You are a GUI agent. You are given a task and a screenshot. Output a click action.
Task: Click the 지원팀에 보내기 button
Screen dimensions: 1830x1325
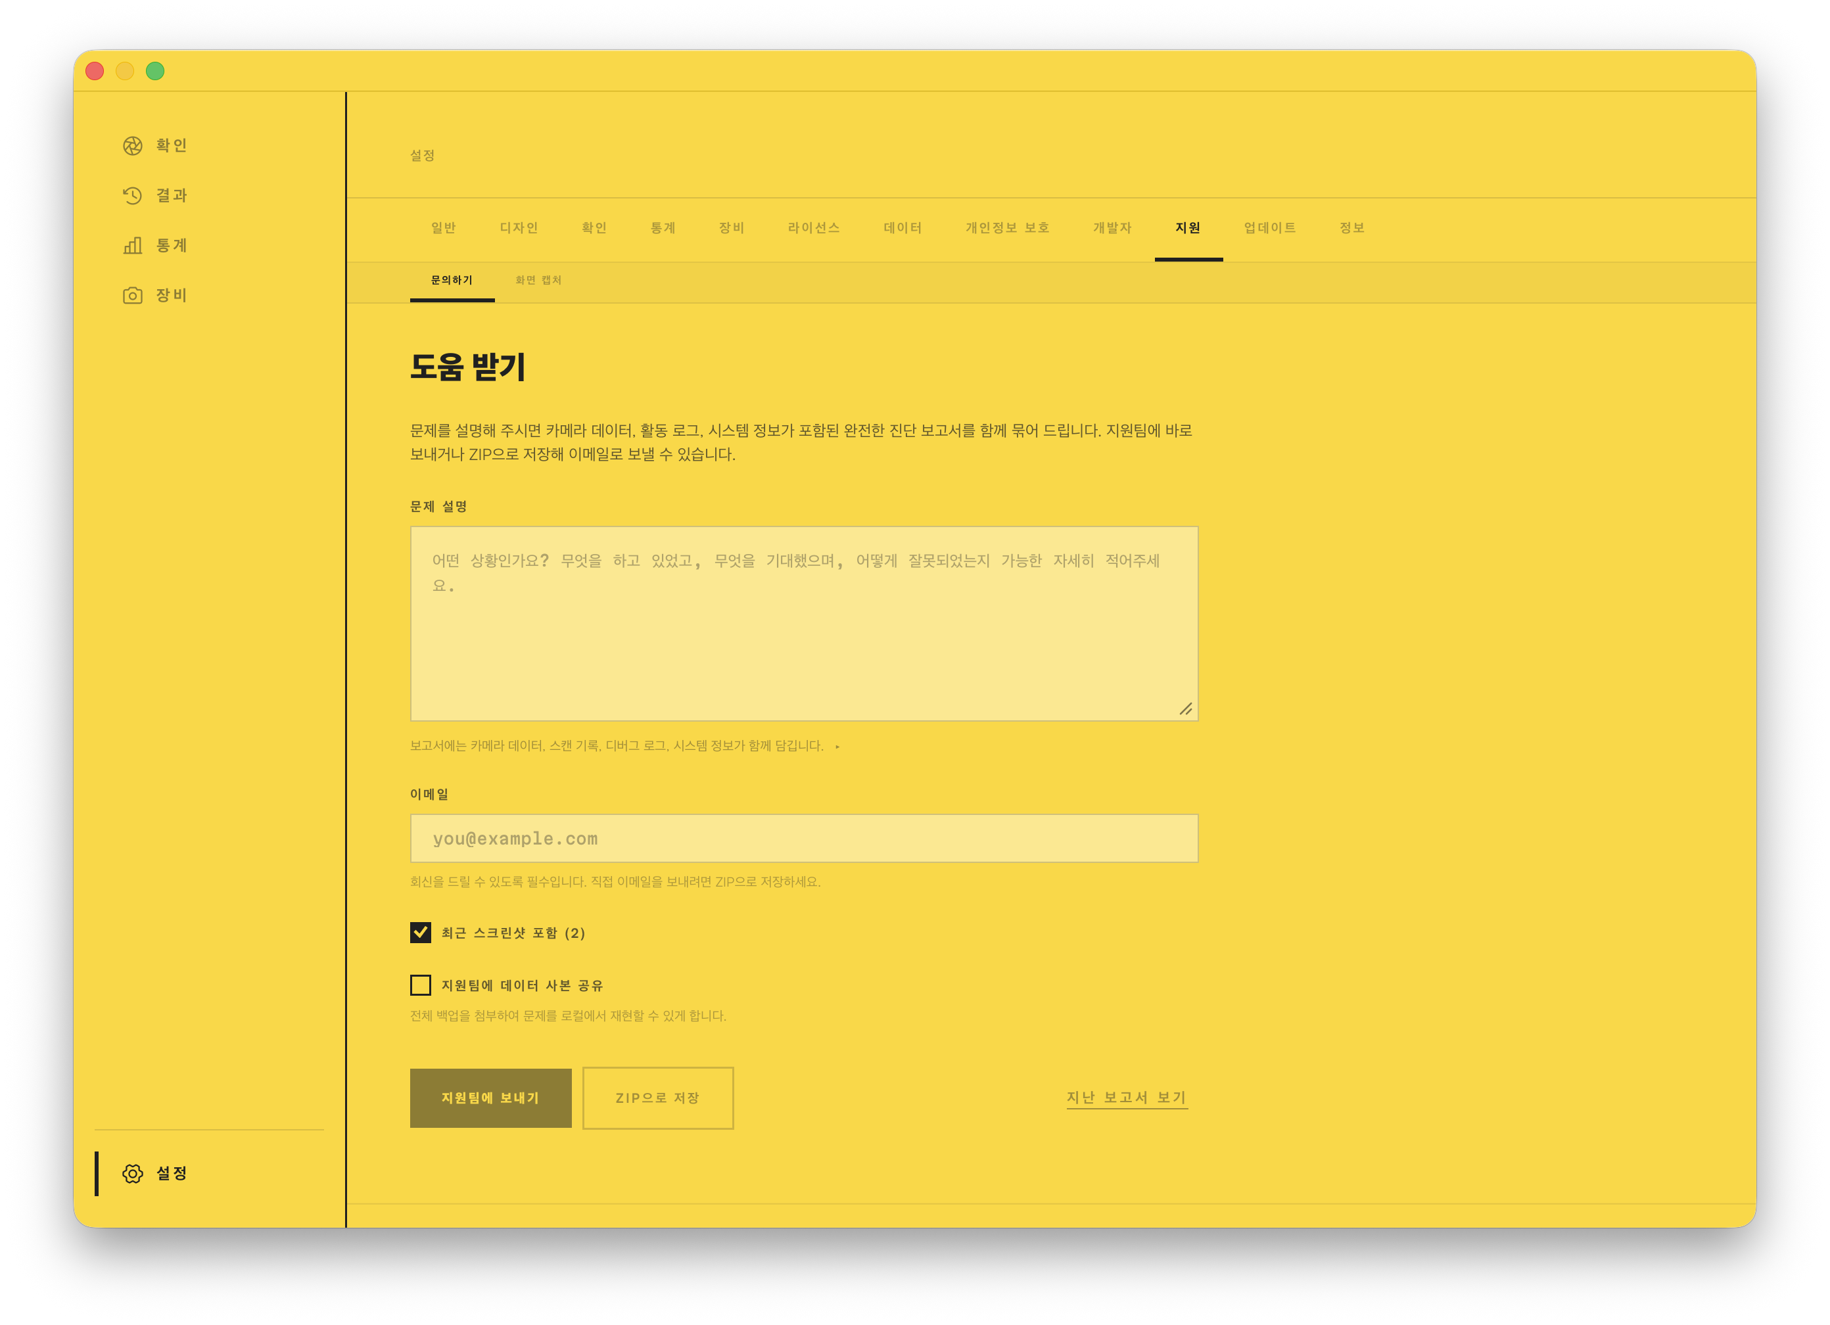490,1098
